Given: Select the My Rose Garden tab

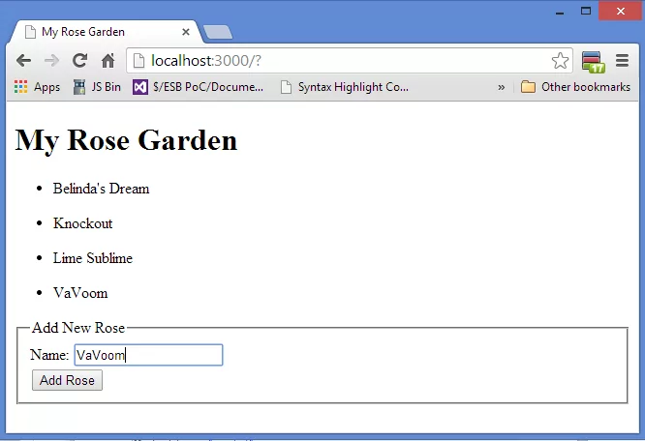Looking at the screenshot, I should point(97,31).
